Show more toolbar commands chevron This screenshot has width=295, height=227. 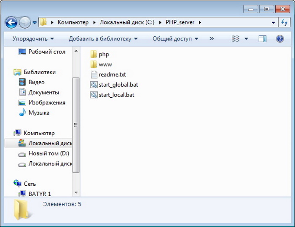pos(212,39)
